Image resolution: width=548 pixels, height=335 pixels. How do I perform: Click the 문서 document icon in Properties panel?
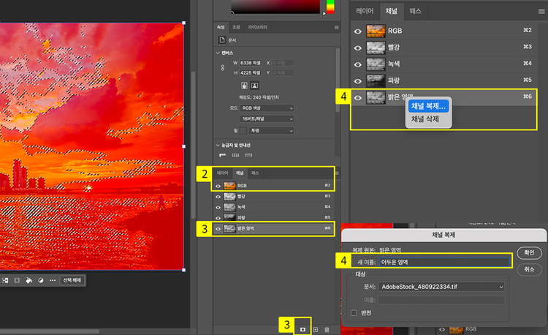pos(222,40)
